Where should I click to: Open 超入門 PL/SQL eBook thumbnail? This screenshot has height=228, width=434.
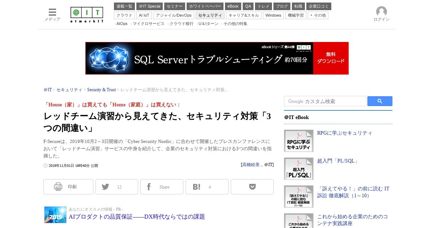click(299, 169)
